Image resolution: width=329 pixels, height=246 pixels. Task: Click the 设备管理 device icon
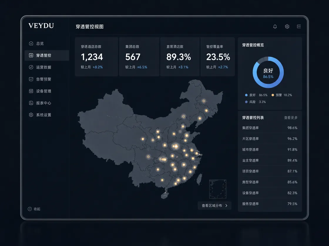click(x=31, y=91)
